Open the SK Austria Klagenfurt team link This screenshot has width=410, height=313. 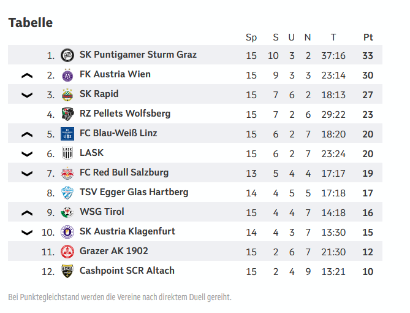(127, 231)
